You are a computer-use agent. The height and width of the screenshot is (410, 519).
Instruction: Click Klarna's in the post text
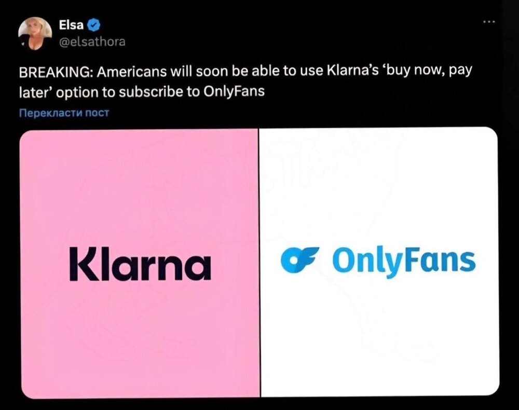click(x=352, y=71)
